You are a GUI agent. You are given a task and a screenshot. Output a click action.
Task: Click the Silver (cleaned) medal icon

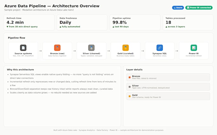click(x=91, y=48)
